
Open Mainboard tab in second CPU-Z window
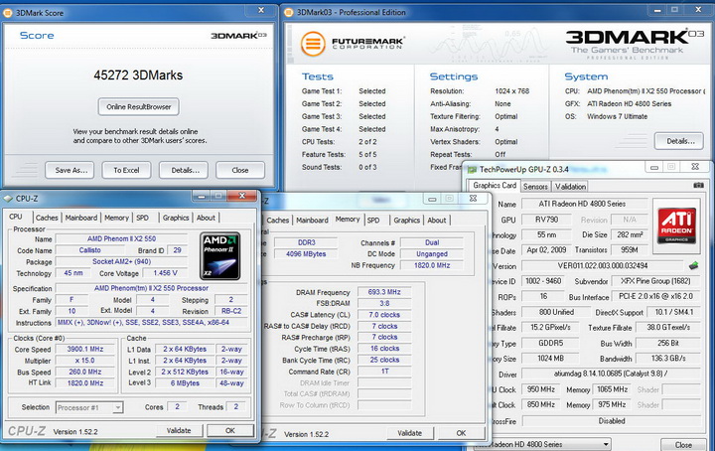tap(312, 221)
